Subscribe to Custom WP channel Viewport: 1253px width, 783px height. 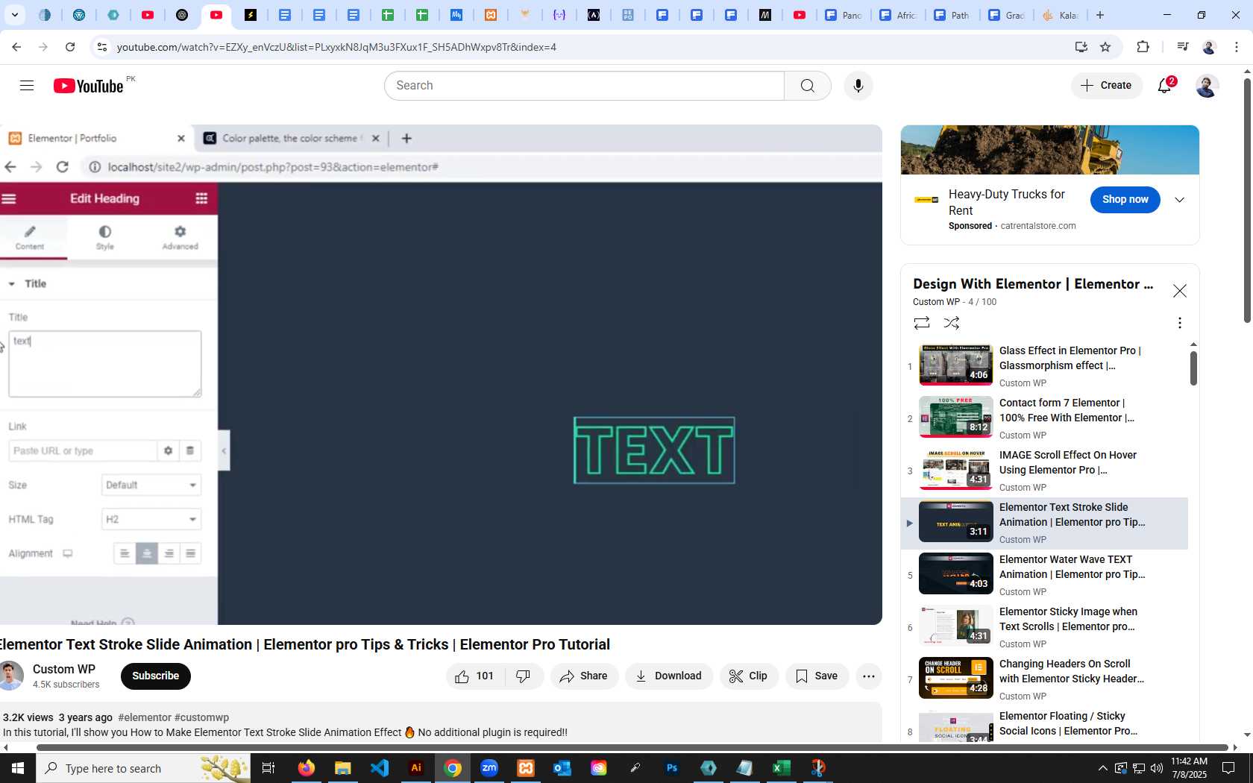pos(155,676)
